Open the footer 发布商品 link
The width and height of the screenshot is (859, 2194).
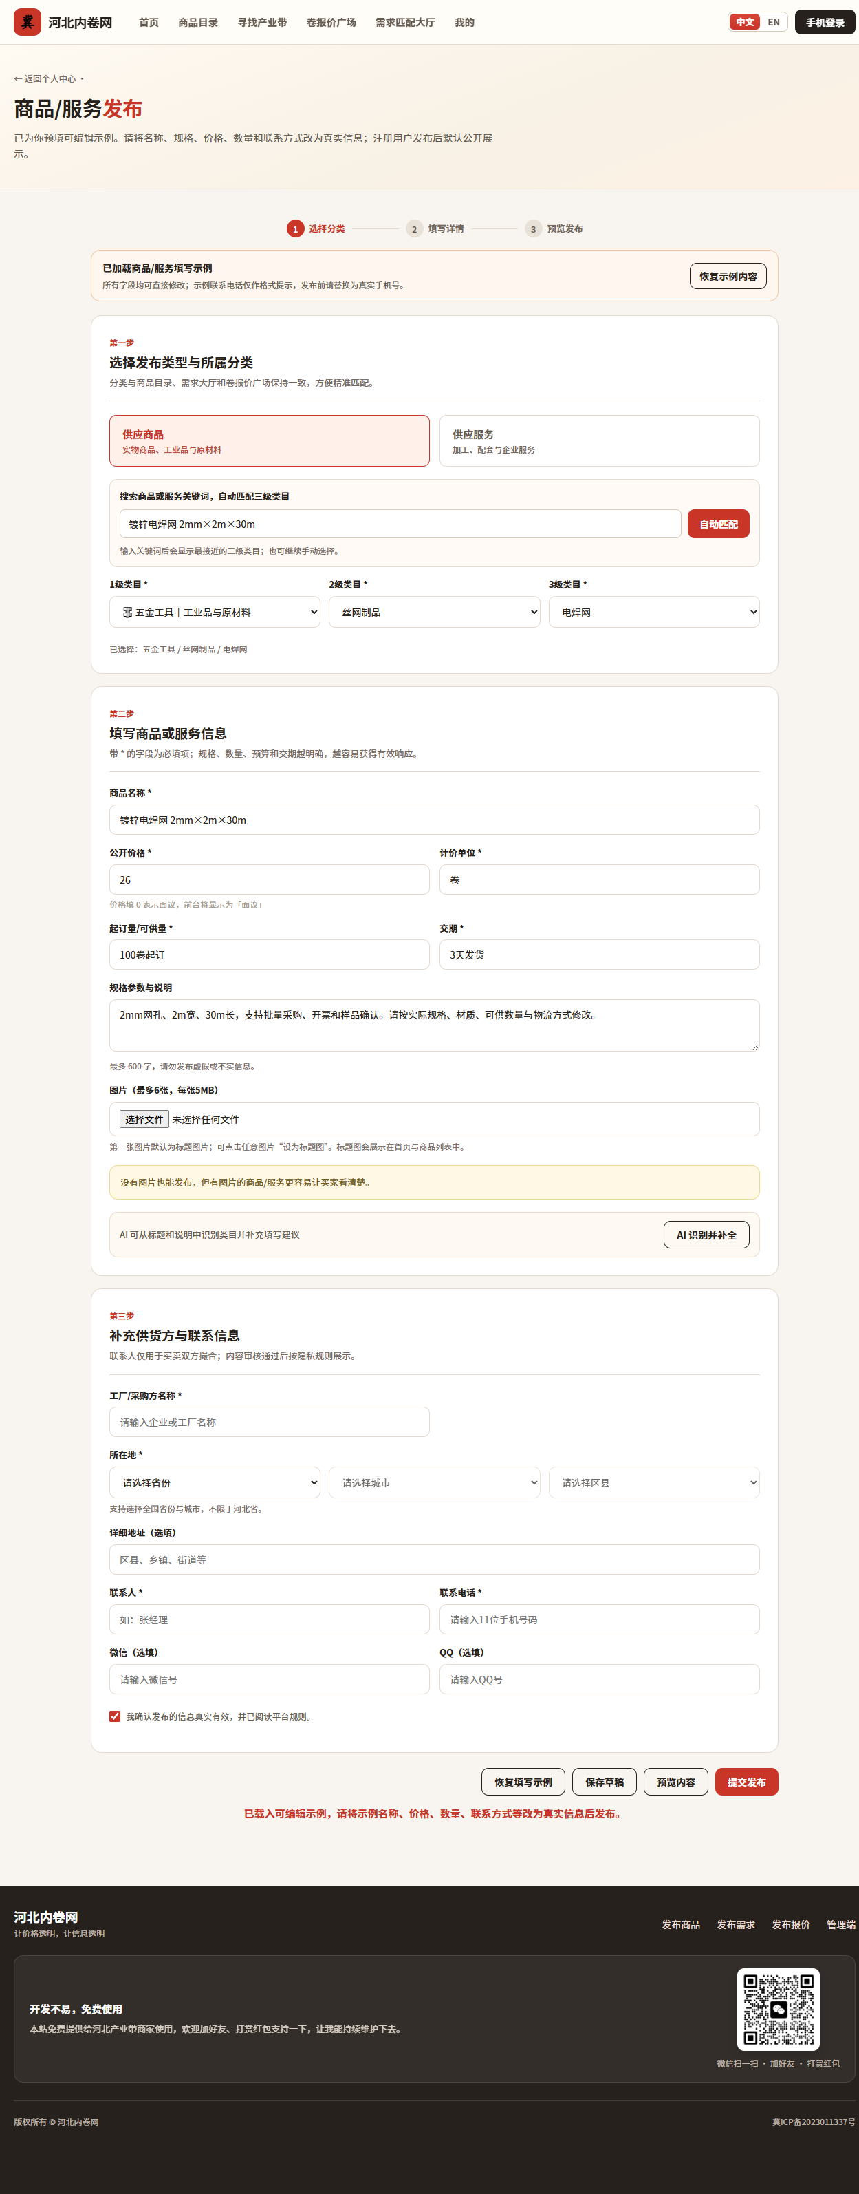[x=681, y=1924]
